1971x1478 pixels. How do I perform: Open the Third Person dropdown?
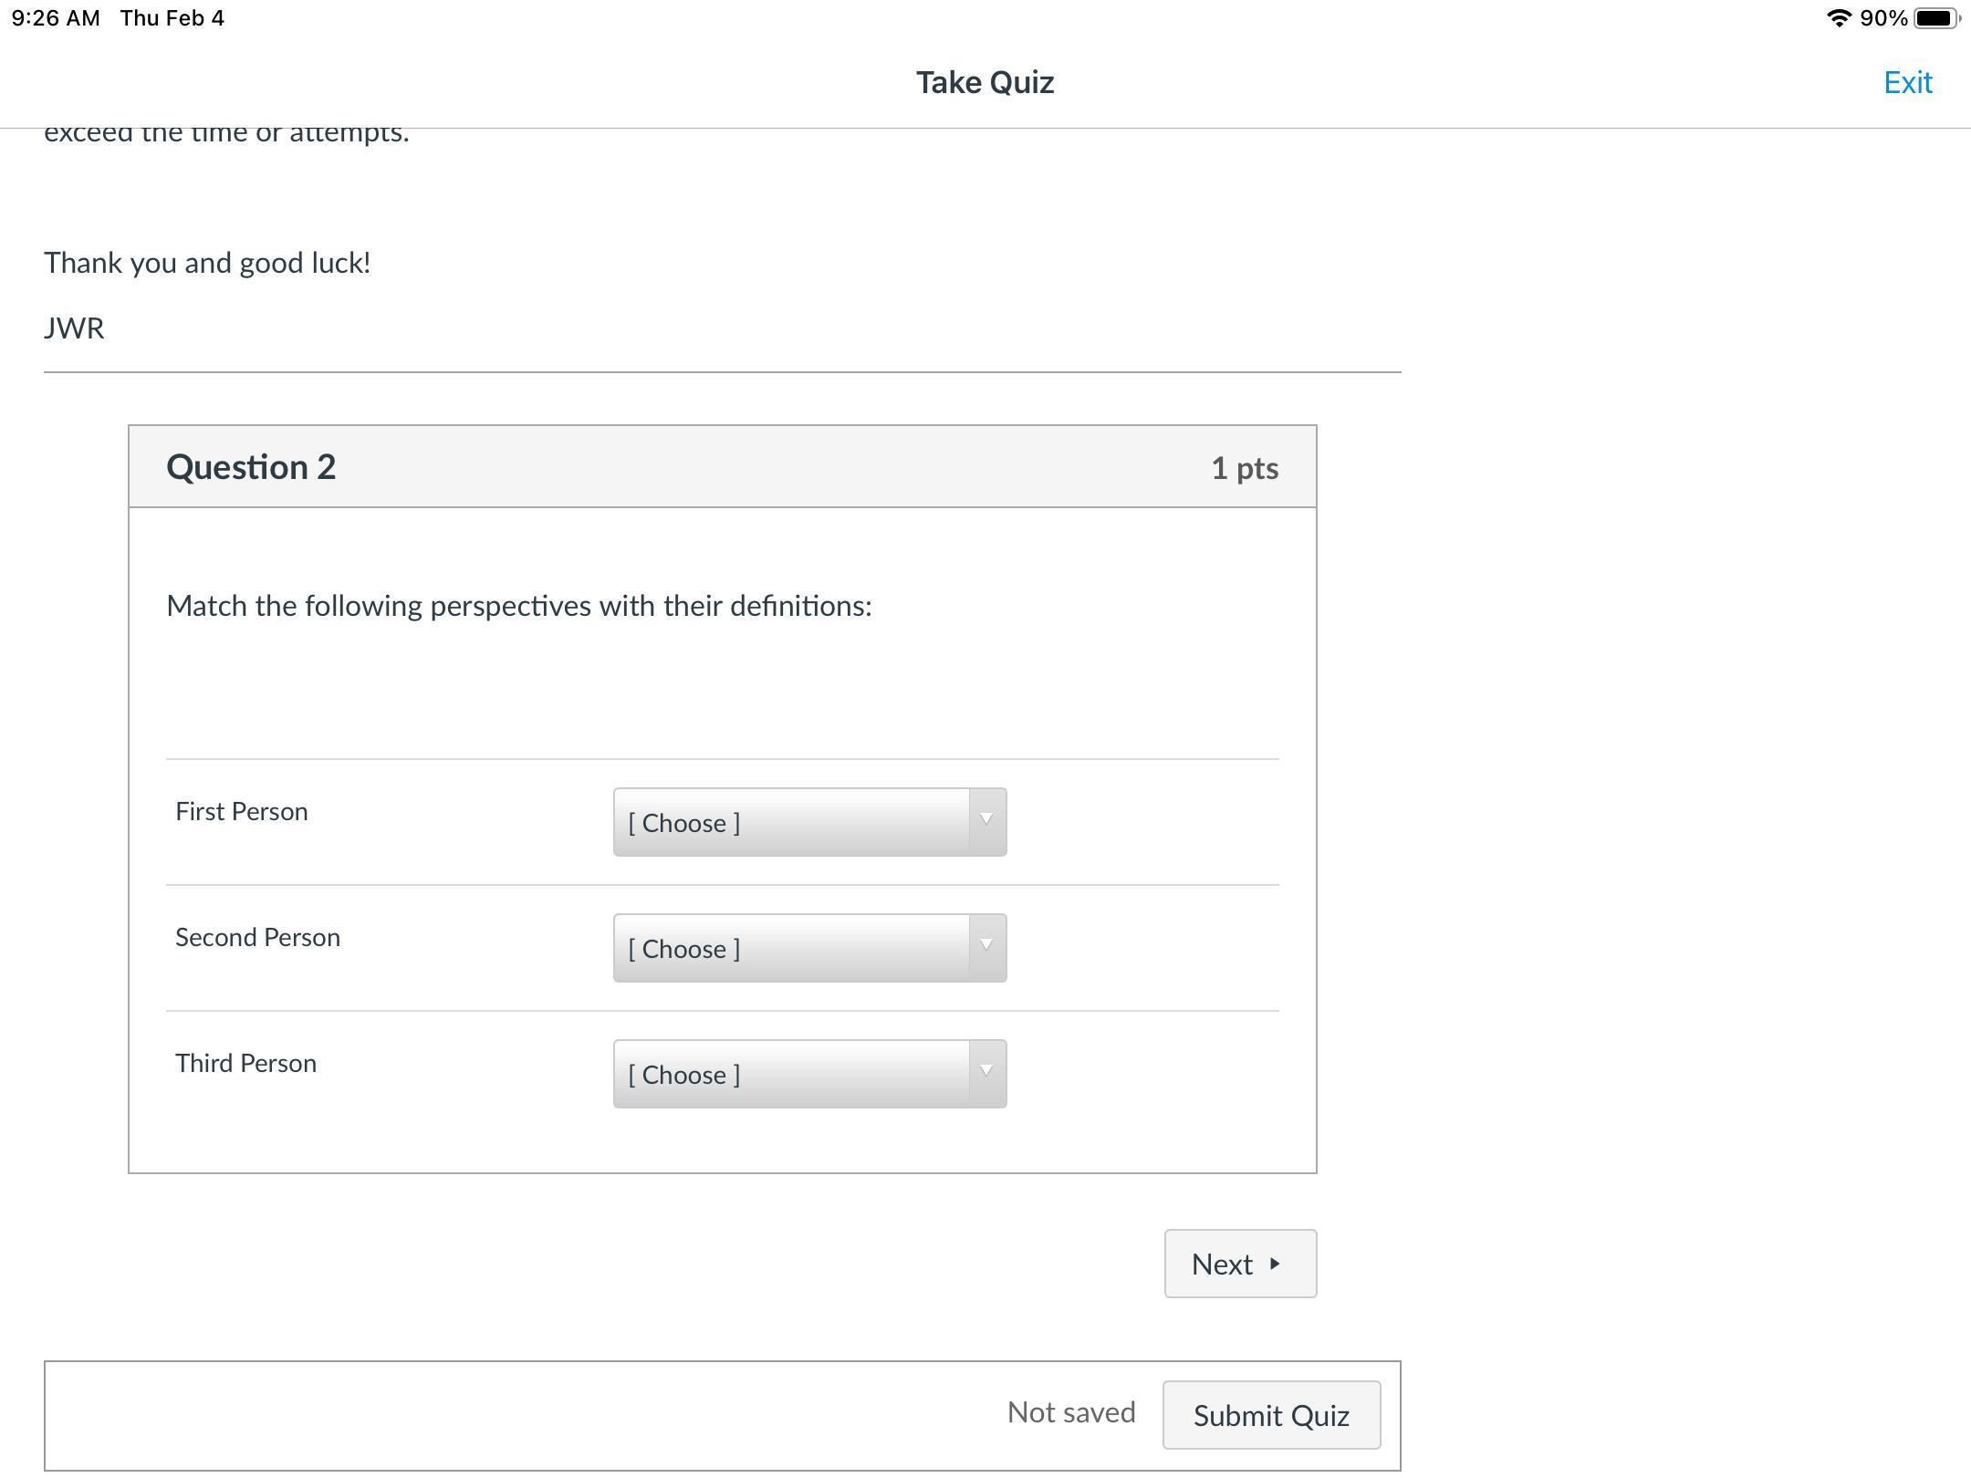790,1074
